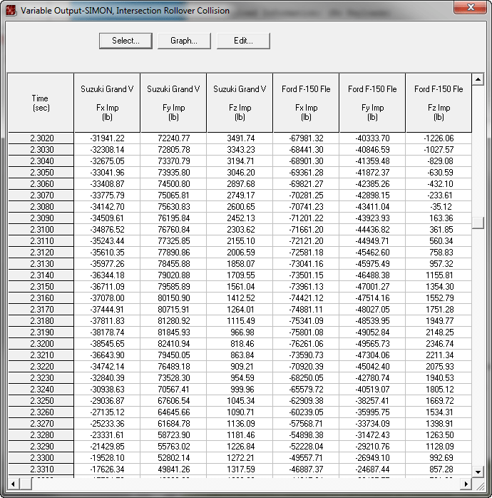Viewport: 492px width, 498px height.
Task: Click the vertical scrollbar down arrow
Action: tap(478, 472)
